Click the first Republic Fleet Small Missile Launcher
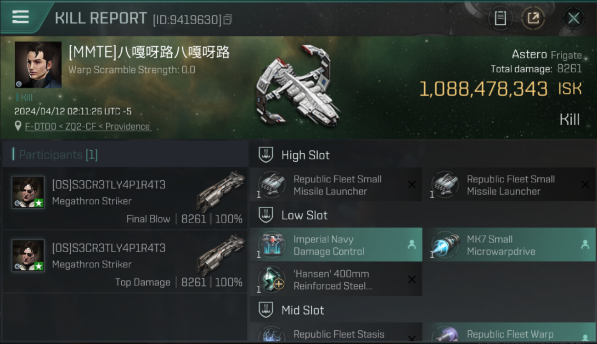 coord(336,185)
